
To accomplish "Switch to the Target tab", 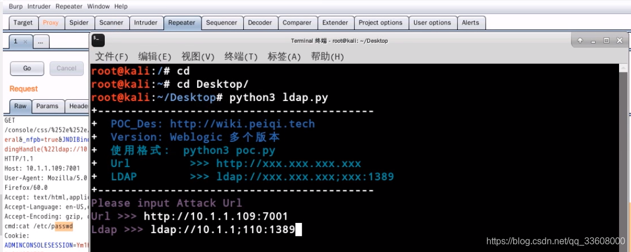I will pyautogui.click(x=23, y=23).
